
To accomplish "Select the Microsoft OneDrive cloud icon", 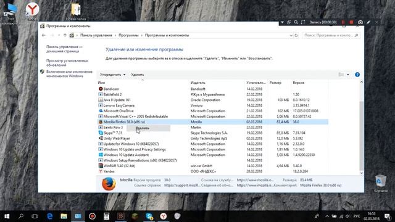I will tap(101, 111).
